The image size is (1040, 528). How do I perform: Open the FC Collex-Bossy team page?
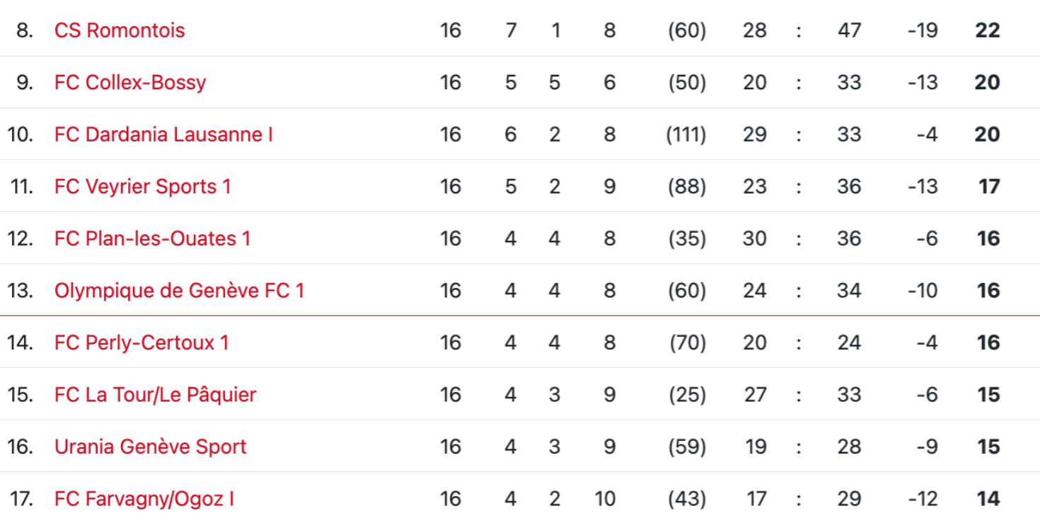pyautogui.click(x=130, y=83)
